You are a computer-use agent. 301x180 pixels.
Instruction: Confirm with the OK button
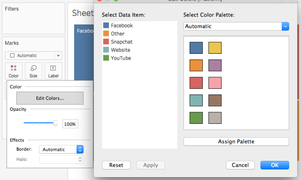point(275,165)
